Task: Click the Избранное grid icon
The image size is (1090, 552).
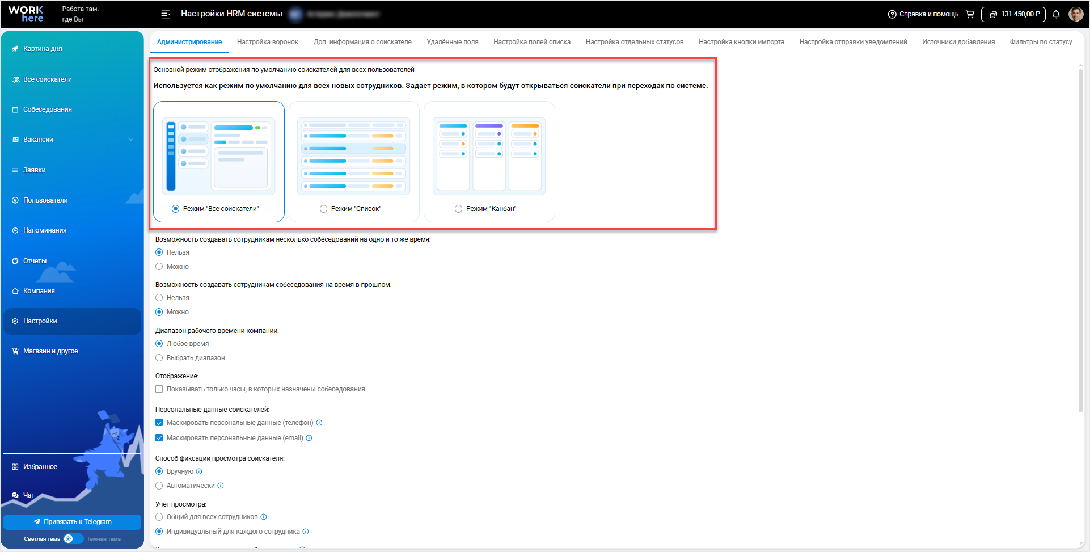Action: tap(15, 467)
